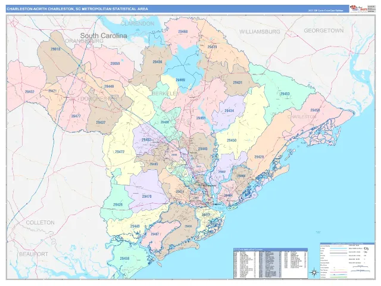The height and width of the screenshot is (286, 381).
Task: Click ZIP code label 29414
Action: click(180, 192)
